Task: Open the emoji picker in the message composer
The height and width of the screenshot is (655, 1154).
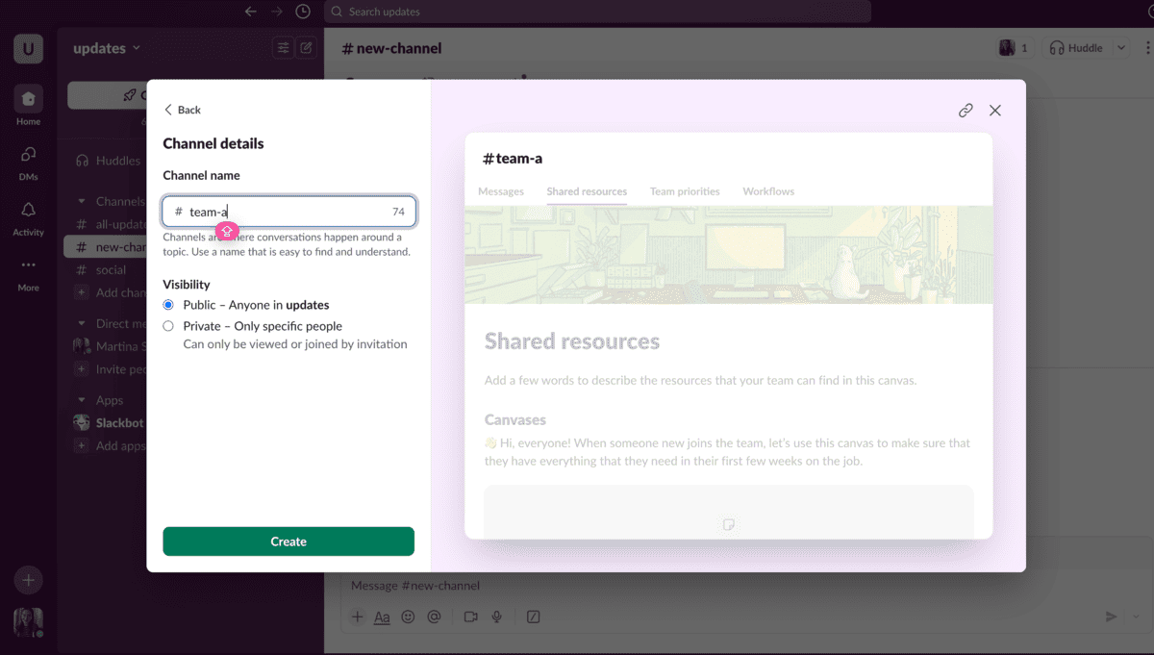Action: point(408,617)
